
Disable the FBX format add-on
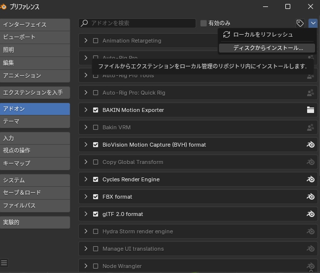[96, 197]
